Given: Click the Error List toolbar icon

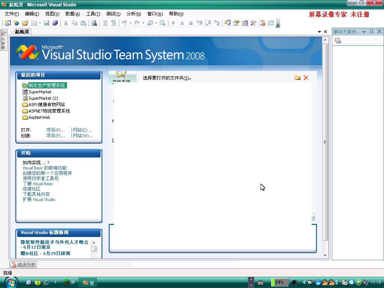Looking at the screenshot, I should [262, 23].
